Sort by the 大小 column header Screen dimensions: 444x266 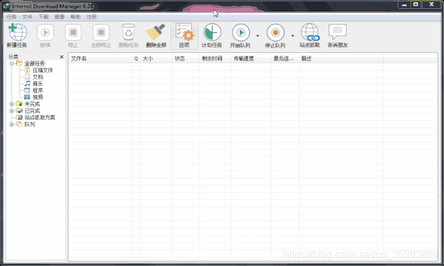[156, 58]
